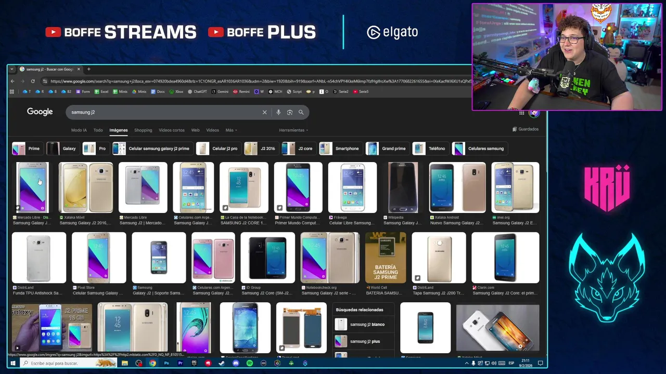The image size is (666, 374).
Task: Open Remini bookmark
Action: [241, 91]
